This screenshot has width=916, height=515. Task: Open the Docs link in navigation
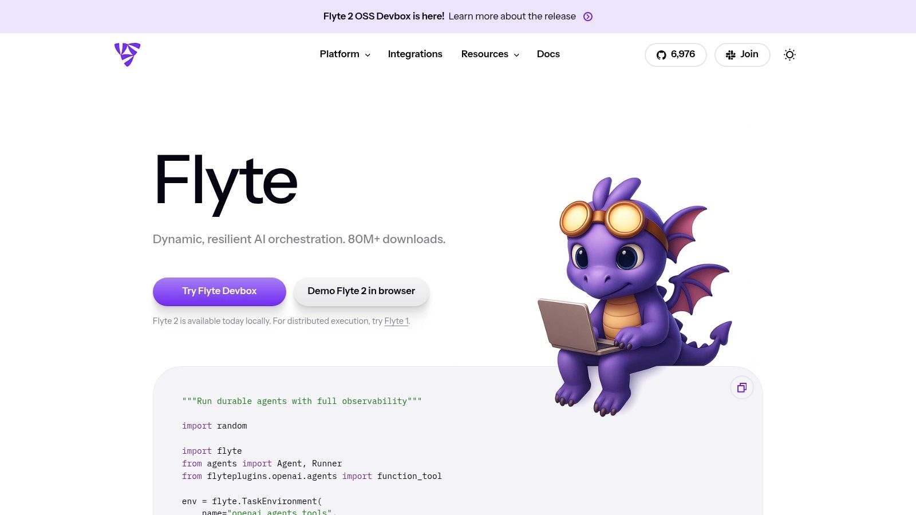(548, 54)
